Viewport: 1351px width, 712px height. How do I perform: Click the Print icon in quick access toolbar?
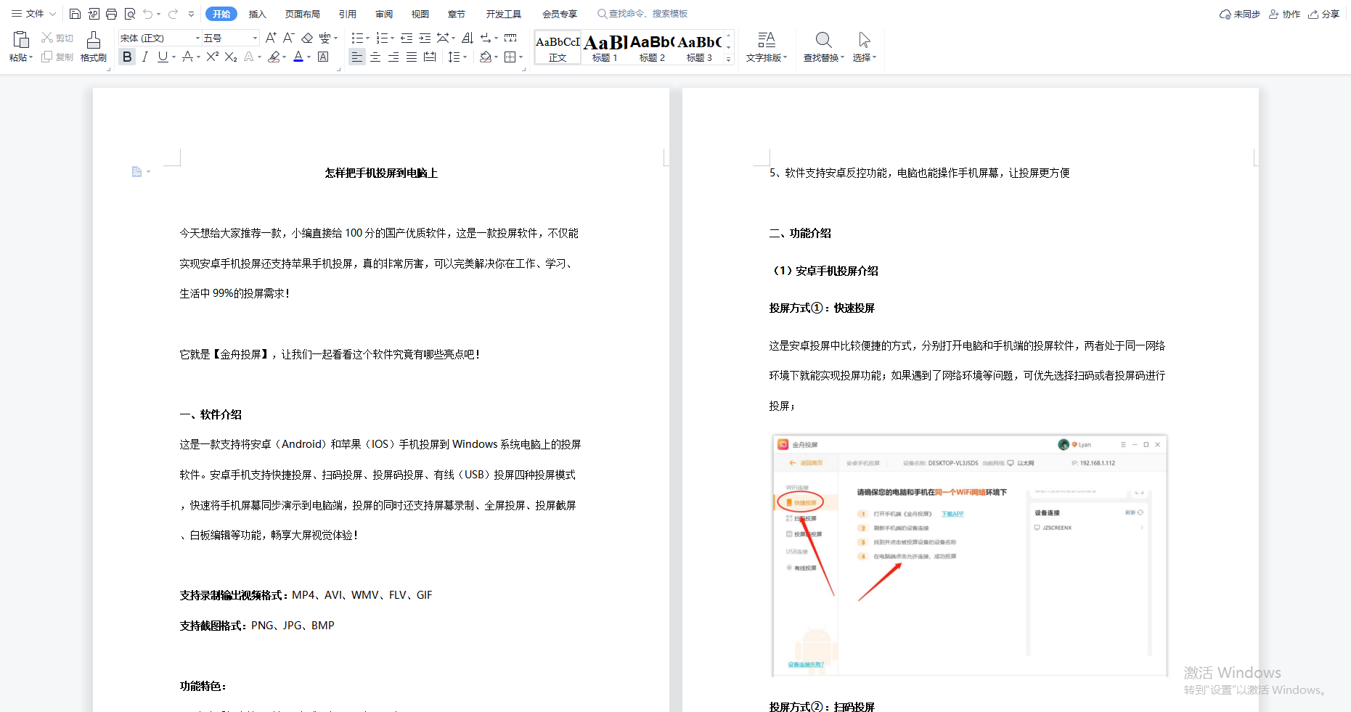[111, 14]
